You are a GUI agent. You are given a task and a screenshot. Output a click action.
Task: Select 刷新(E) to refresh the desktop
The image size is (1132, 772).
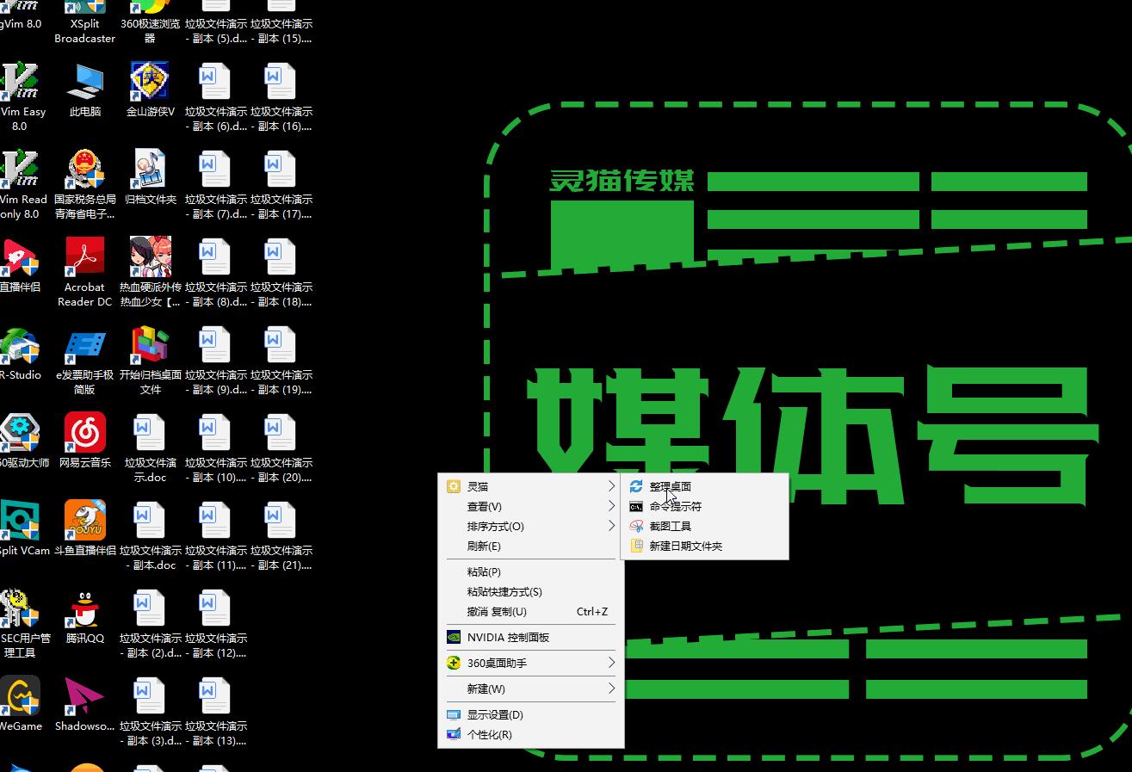tap(484, 546)
